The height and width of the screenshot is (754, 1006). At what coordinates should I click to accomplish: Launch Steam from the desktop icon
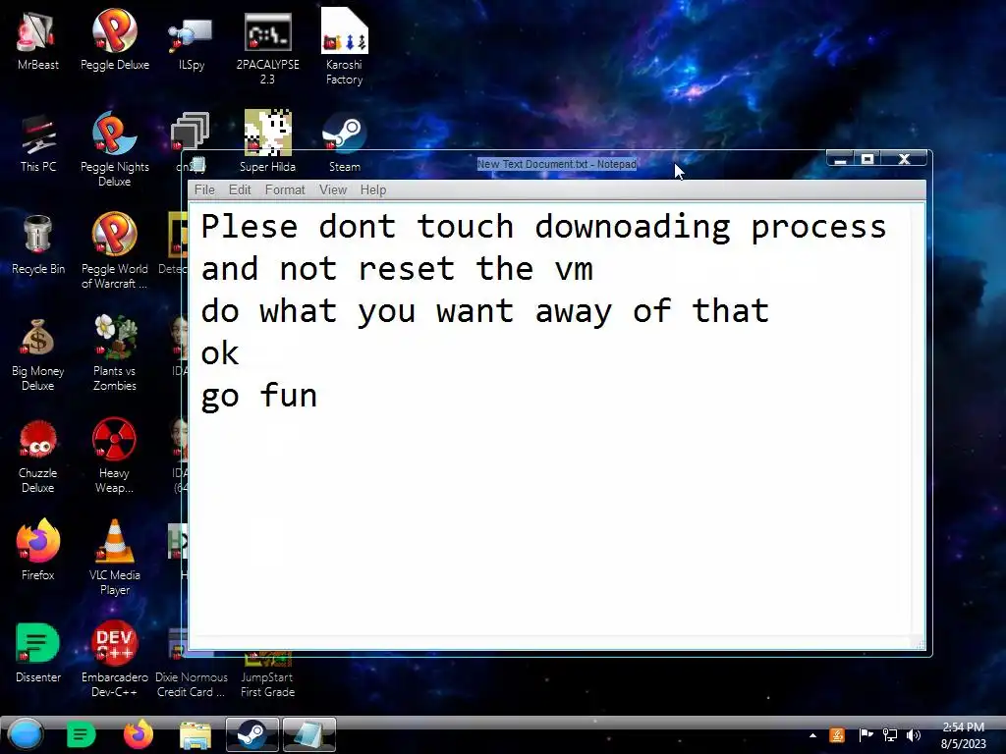(x=344, y=142)
